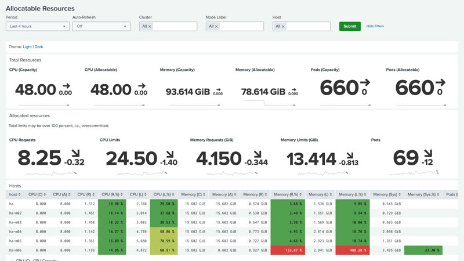The height and width of the screenshot is (261, 464).
Task: Click the CPU Requests 8.25 value
Action: 39,158
